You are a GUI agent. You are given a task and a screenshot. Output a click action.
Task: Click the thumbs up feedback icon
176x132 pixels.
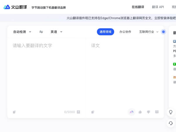point(140,112)
